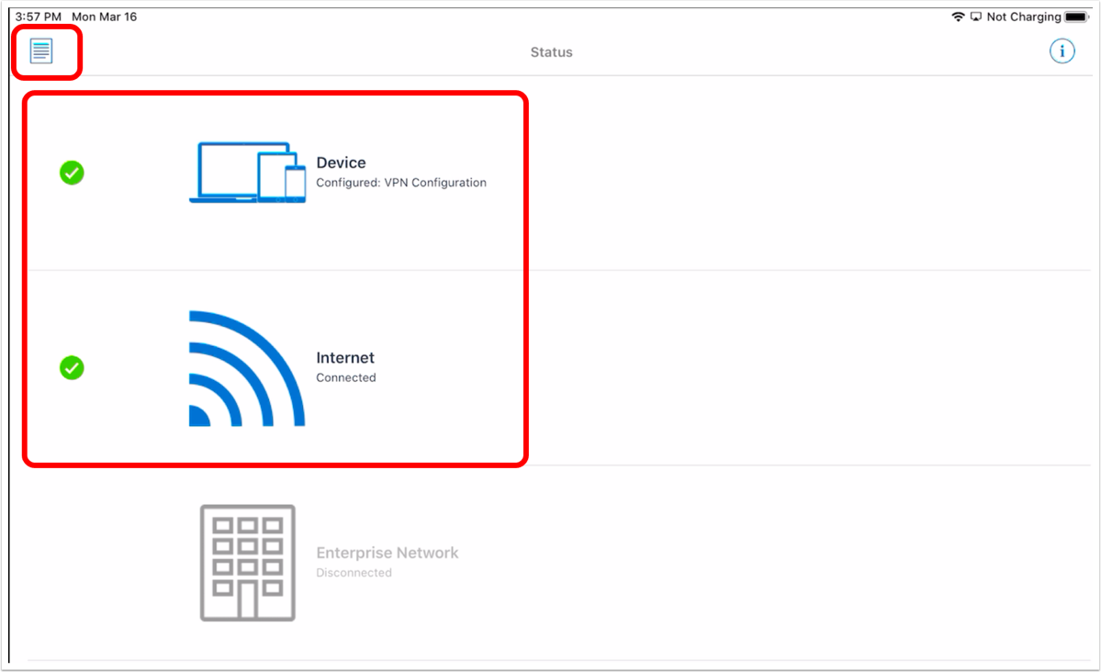Click the battery icon in status bar

[1075, 17]
